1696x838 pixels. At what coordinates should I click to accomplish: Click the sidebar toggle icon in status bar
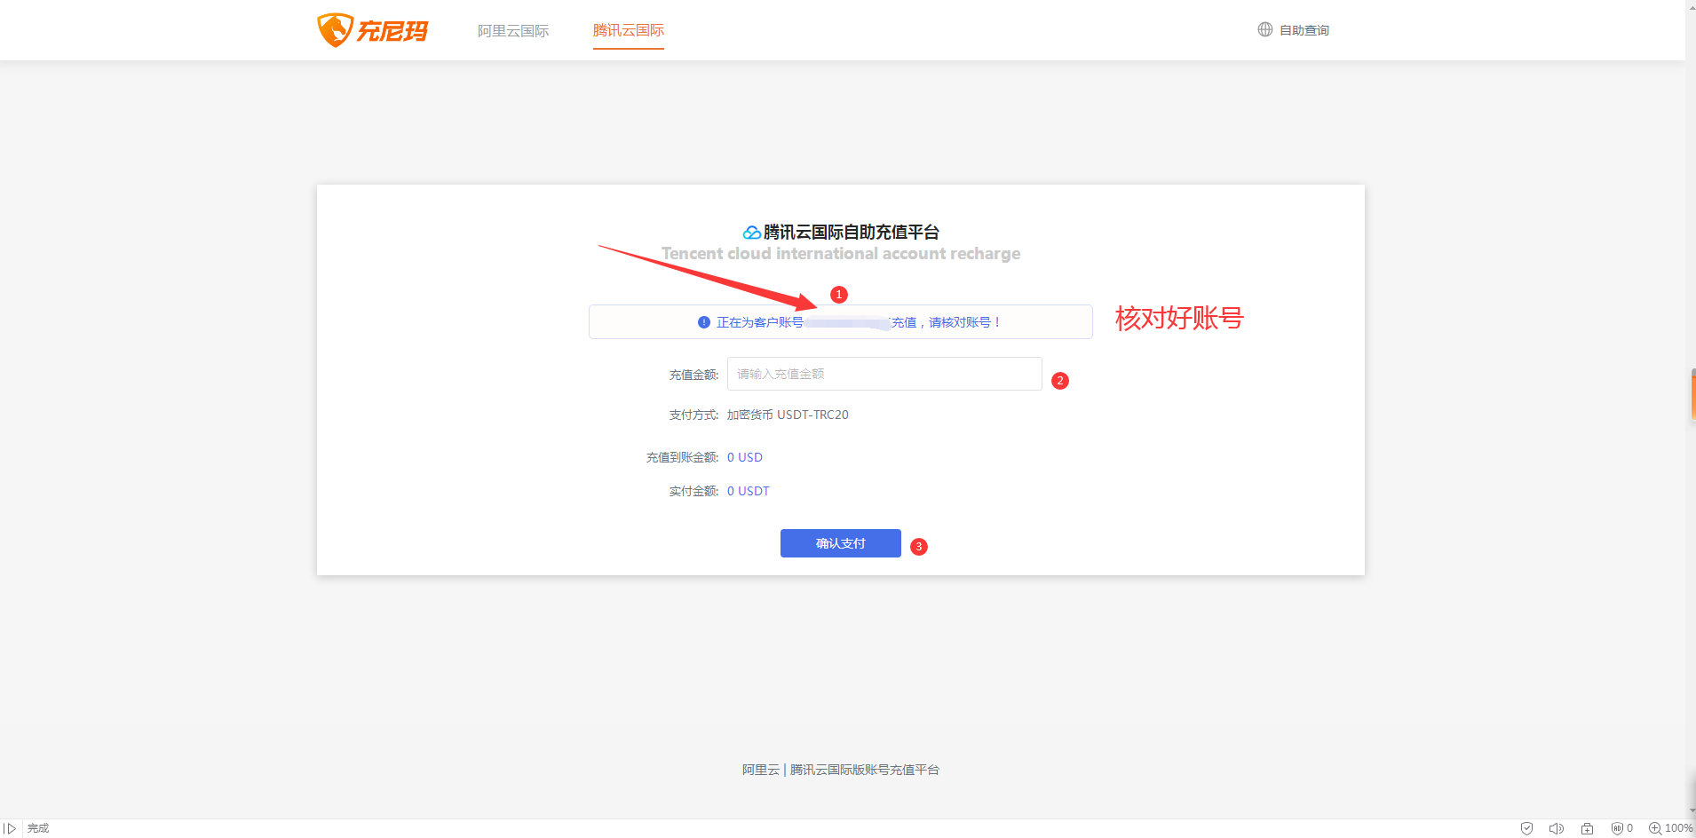(x=10, y=828)
